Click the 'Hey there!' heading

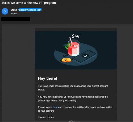[48, 78]
